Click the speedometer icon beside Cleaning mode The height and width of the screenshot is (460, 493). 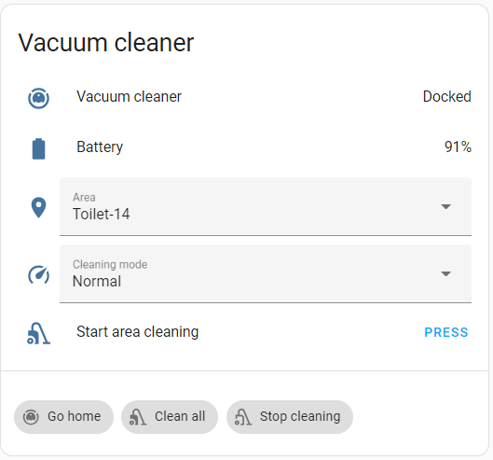(x=38, y=275)
